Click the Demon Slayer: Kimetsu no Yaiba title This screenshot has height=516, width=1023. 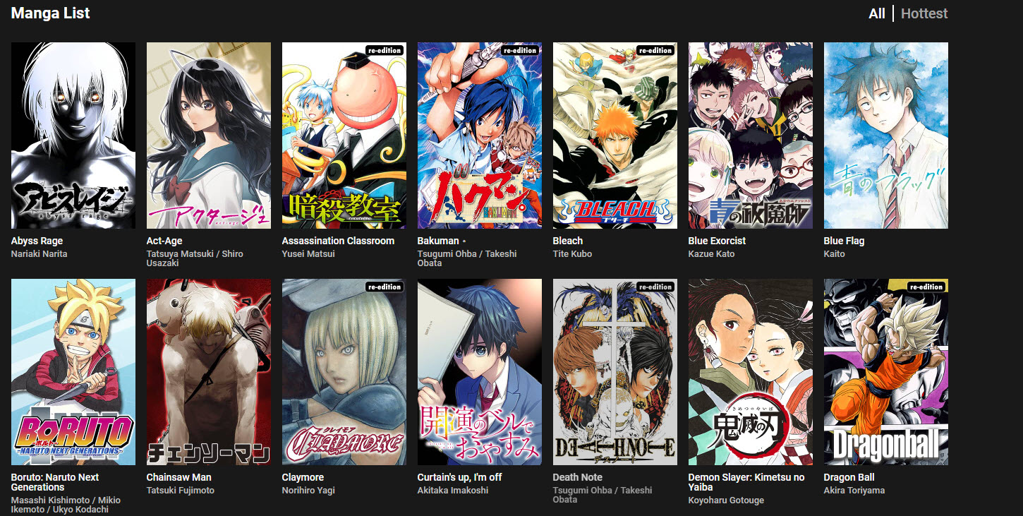746,482
